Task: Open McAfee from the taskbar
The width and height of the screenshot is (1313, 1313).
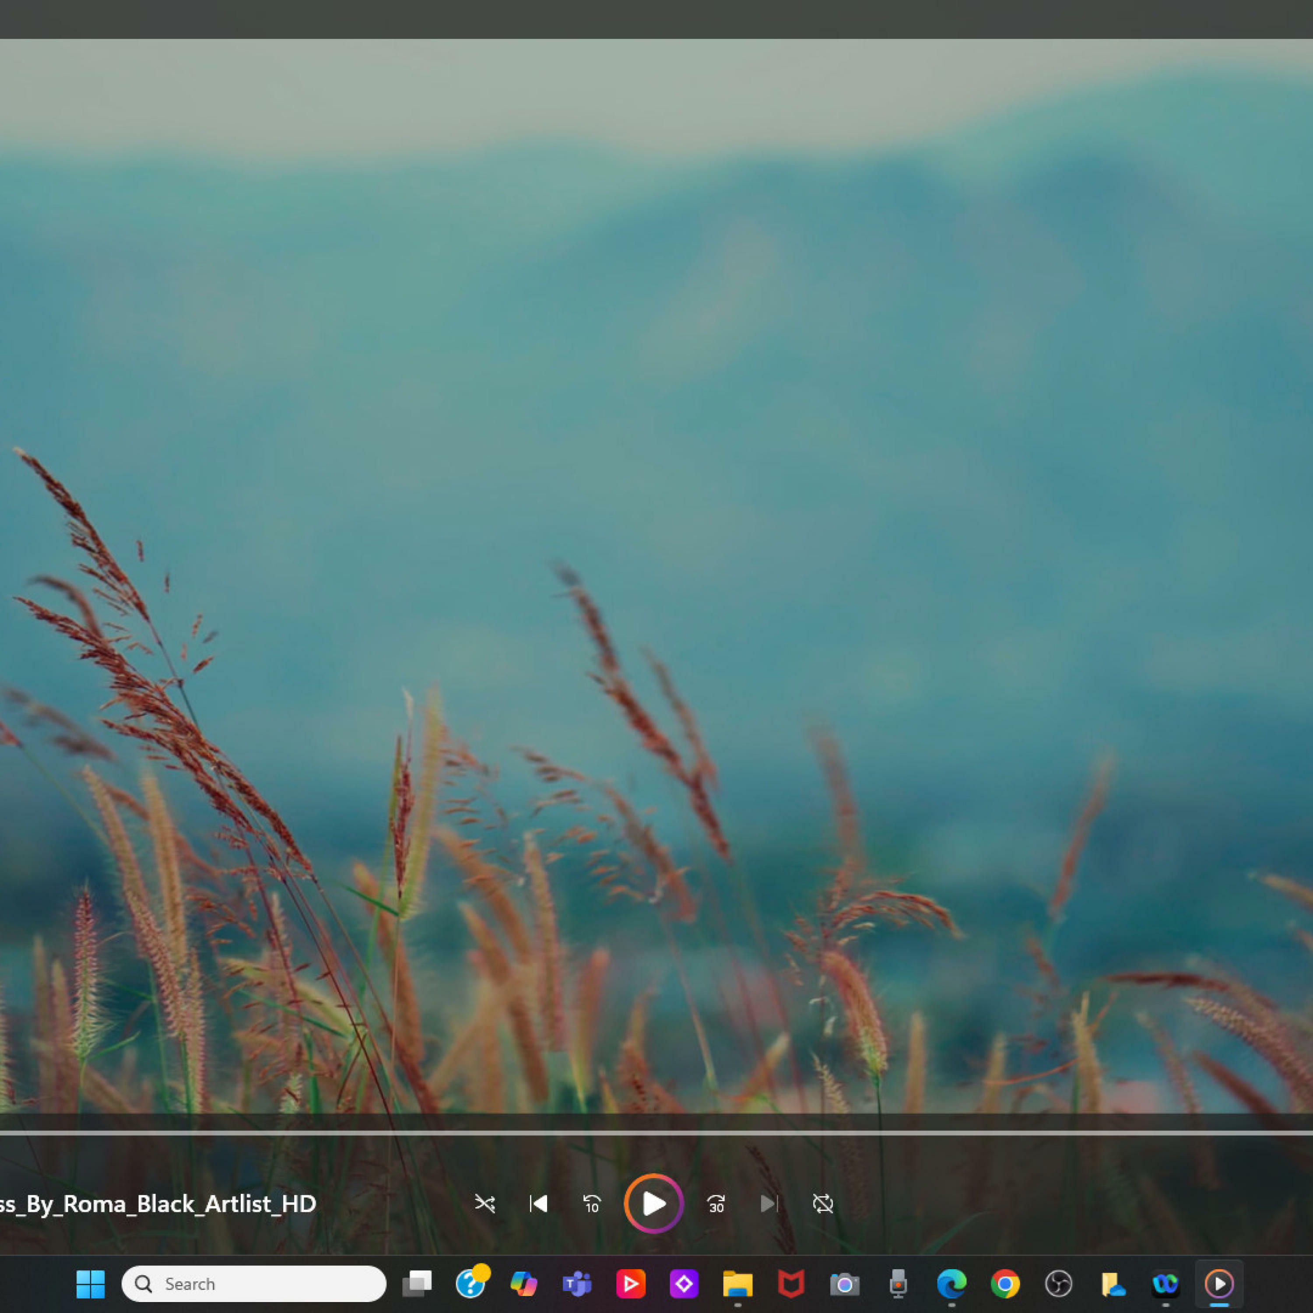Action: click(791, 1284)
